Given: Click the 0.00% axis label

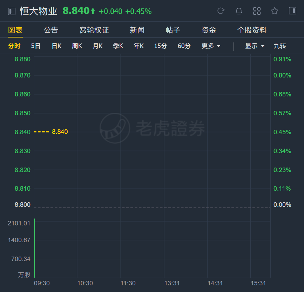Looking at the screenshot, I should point(282,205).
